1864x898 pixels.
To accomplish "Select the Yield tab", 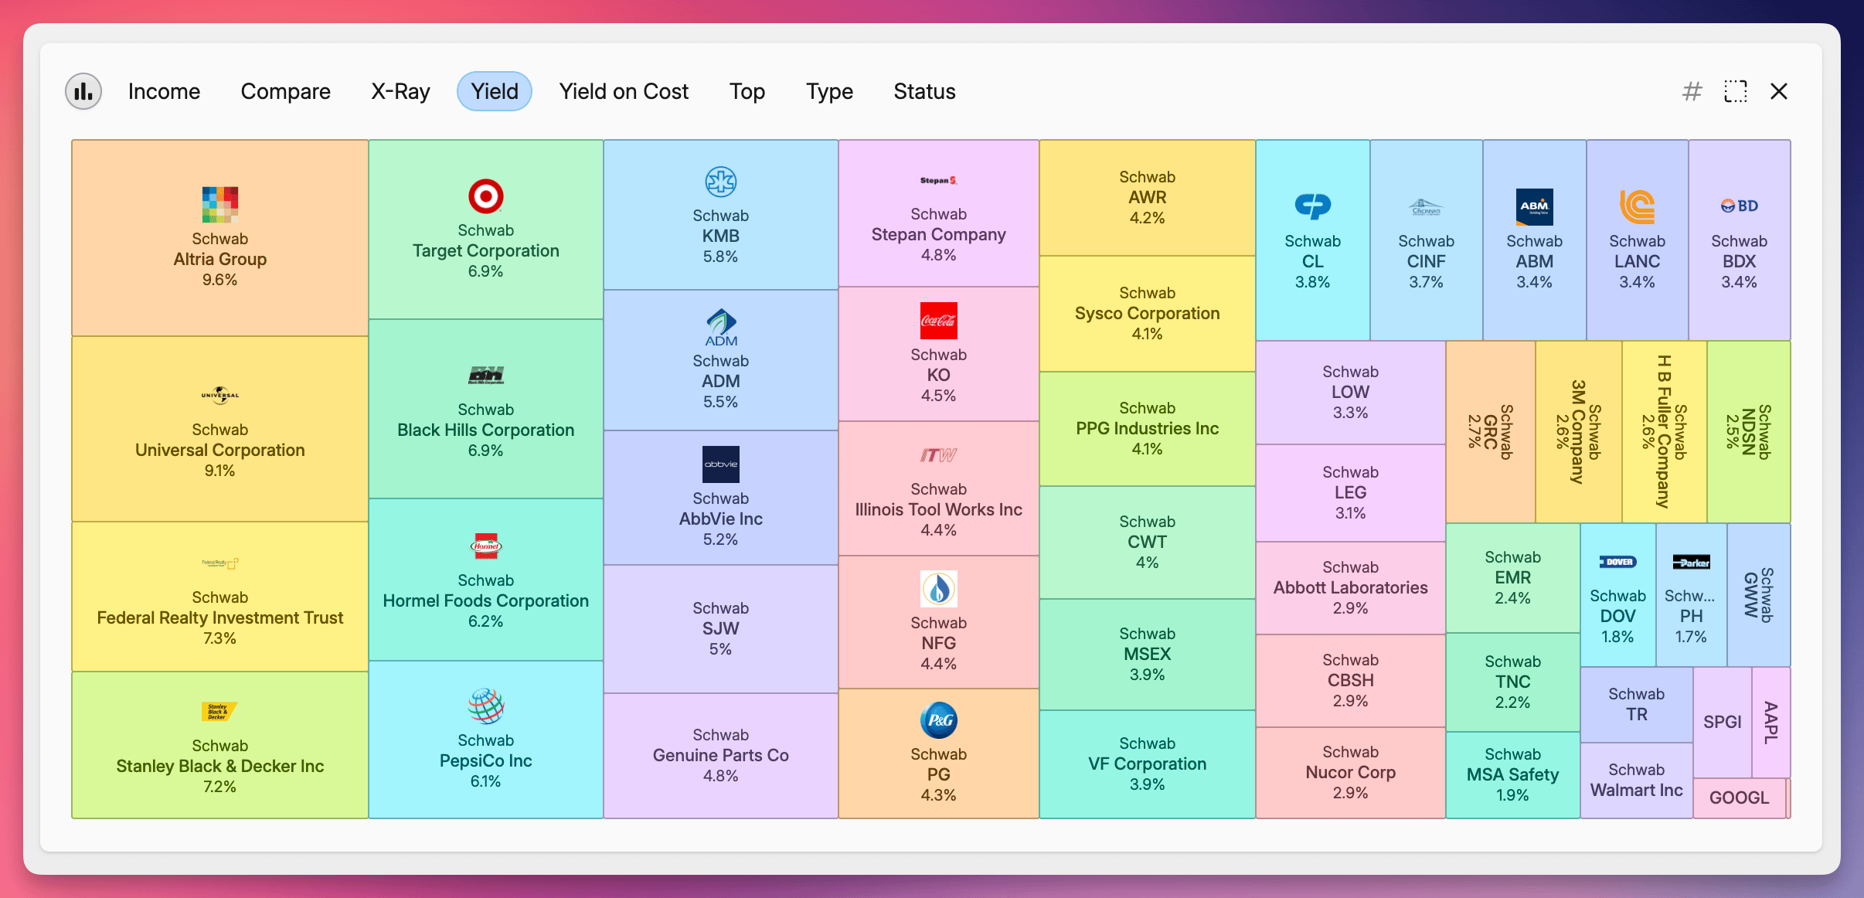I will [x=495, y=92].
